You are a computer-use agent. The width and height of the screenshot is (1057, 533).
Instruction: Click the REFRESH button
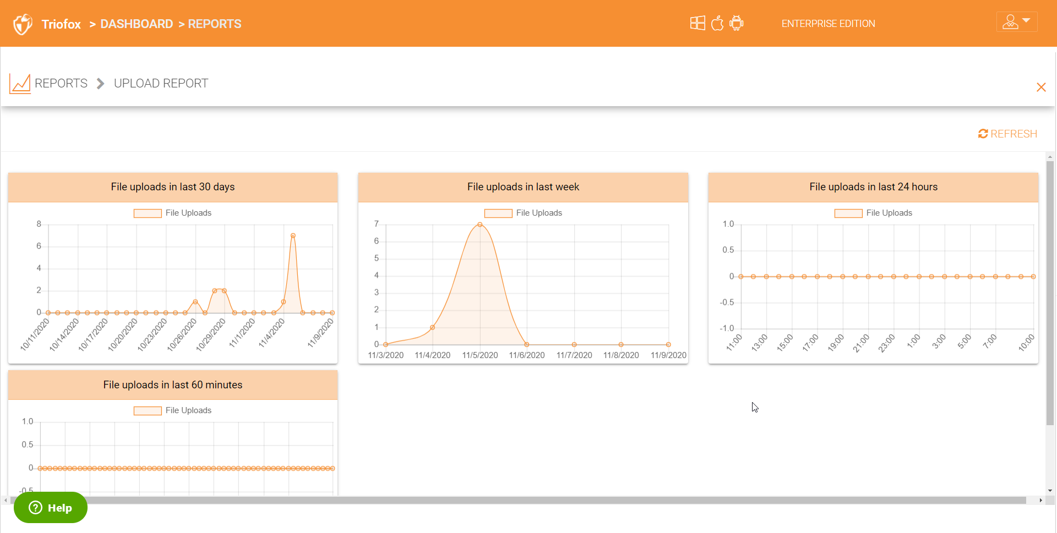tap(1007, 134)
